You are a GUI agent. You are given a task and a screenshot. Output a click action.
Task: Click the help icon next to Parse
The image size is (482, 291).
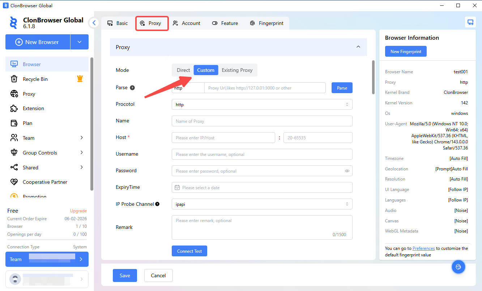[132, 88]
